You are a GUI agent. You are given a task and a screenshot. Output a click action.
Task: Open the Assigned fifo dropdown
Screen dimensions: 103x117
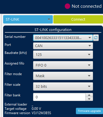[63, 65]
